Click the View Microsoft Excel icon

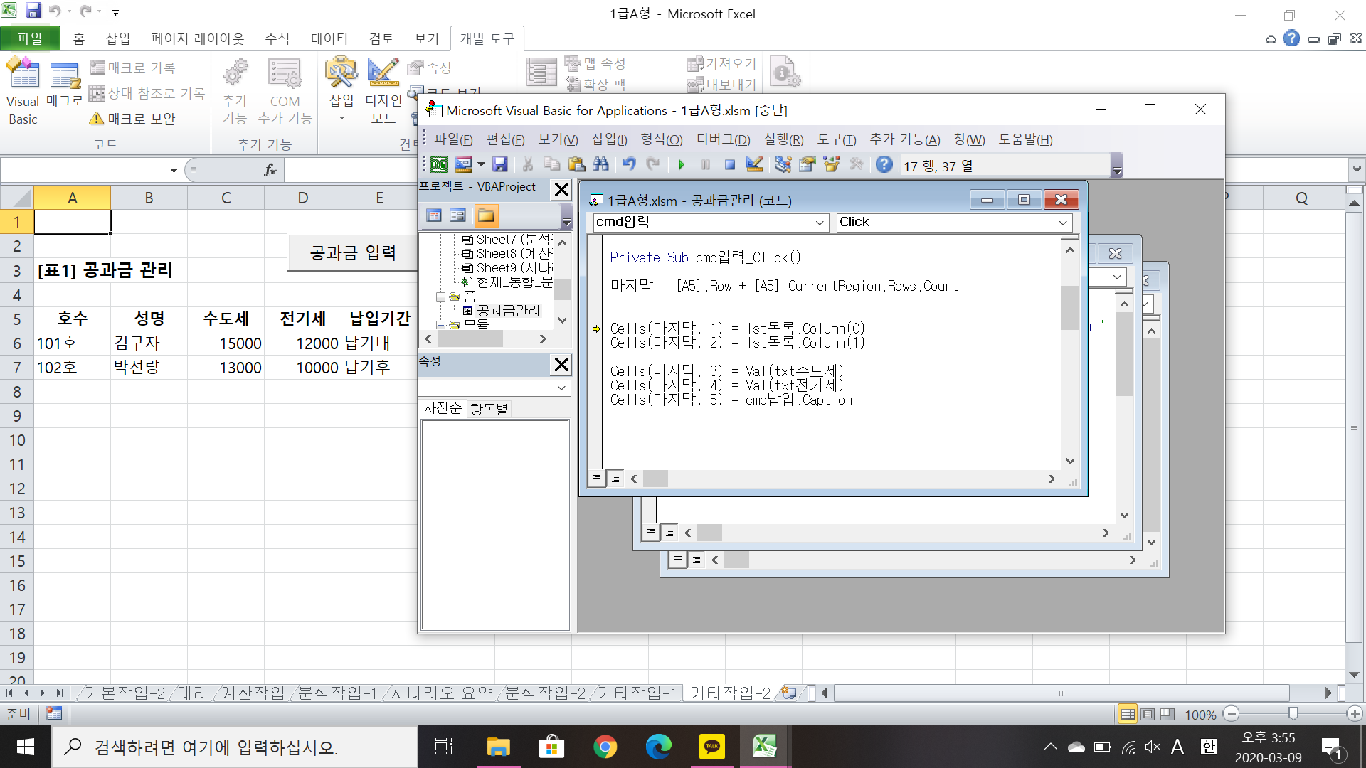coord(439,165)
